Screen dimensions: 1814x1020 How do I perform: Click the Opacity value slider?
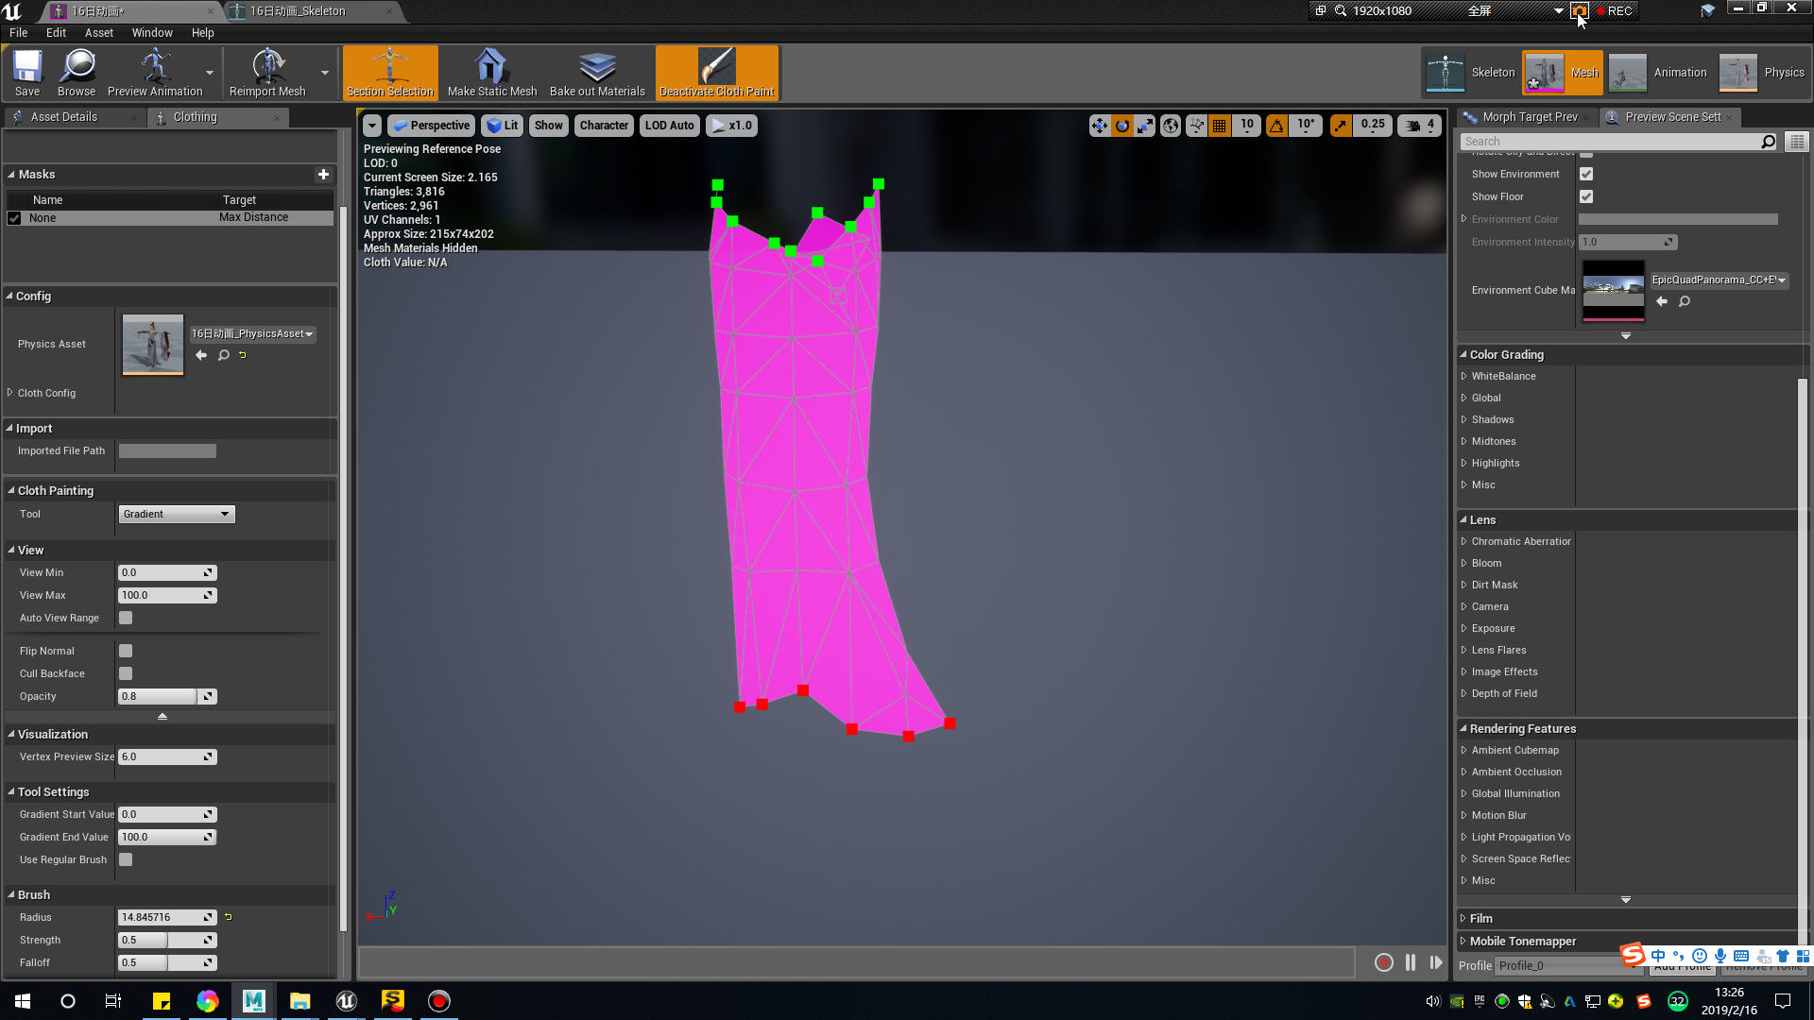tap(167, 696)
